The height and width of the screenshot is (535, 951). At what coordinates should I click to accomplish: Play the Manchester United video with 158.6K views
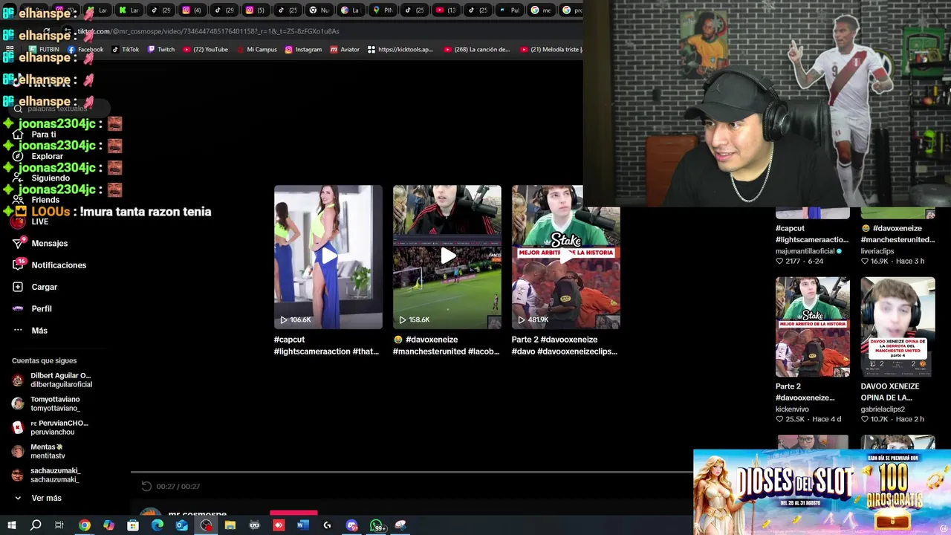point(447,256)
